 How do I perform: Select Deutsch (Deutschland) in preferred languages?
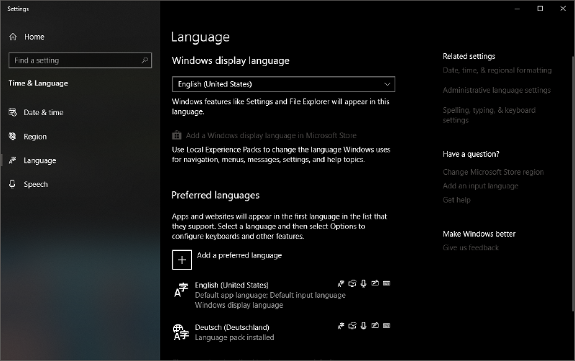point(282,332)
